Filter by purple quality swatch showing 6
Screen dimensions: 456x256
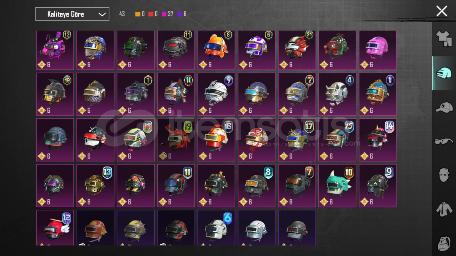tap(180, 14)
